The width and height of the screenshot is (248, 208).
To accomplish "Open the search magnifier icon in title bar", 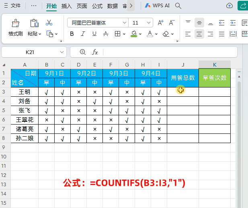I will [x=178, y=6].
